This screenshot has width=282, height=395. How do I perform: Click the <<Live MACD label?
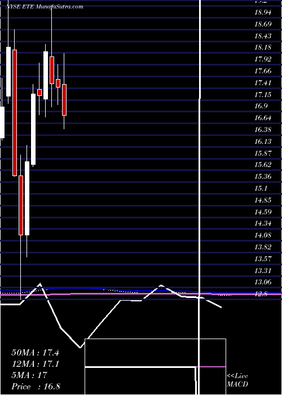click(x=237, y=380)
